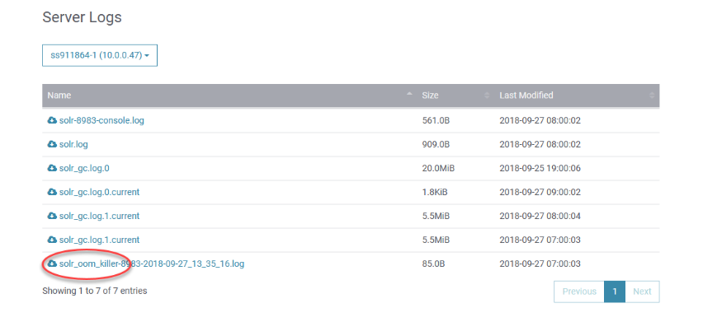Select page 1 in pagination
Viewport: 703px width, 322px height.
point(615,292)
